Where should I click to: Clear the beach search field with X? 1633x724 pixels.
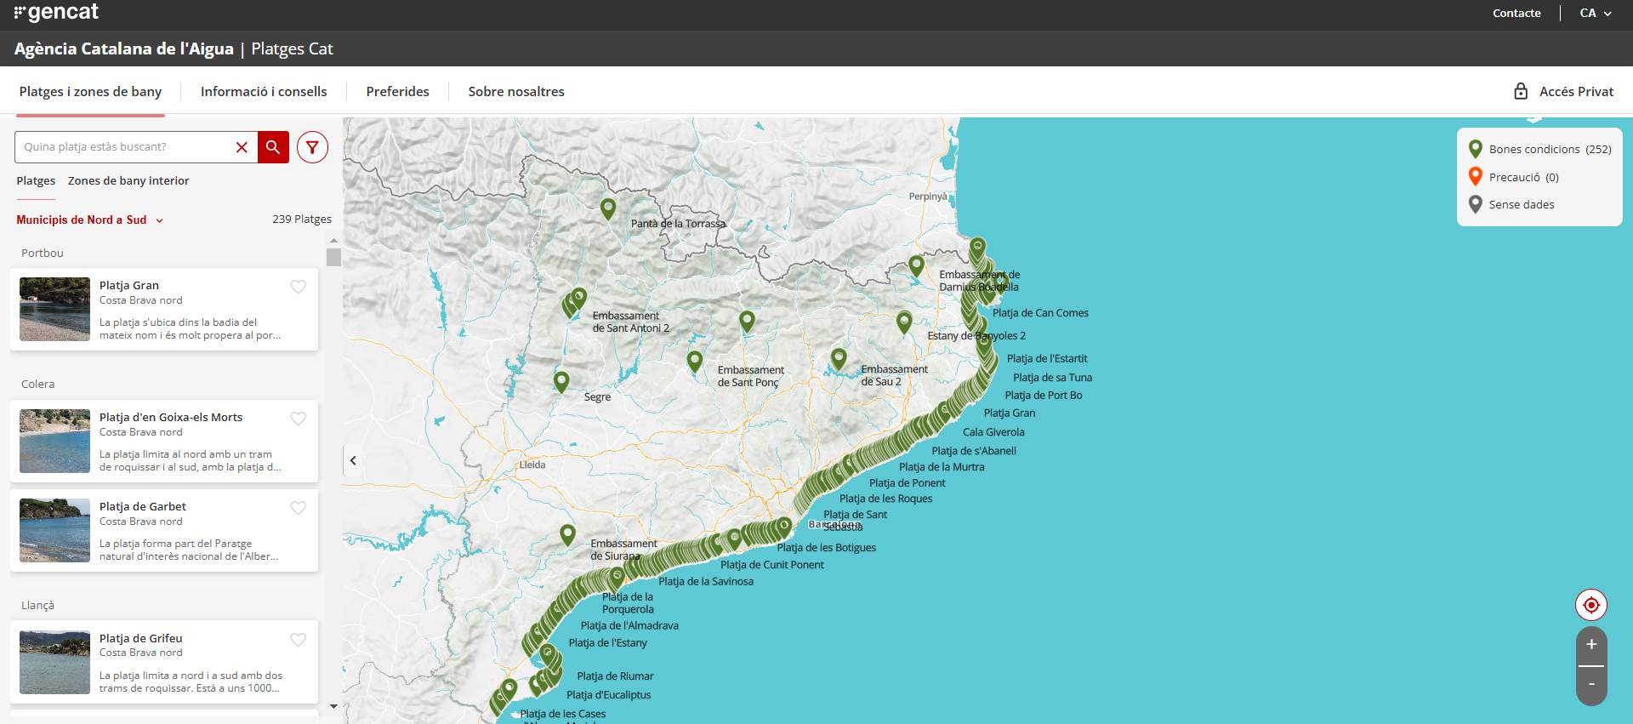point(242,147)
